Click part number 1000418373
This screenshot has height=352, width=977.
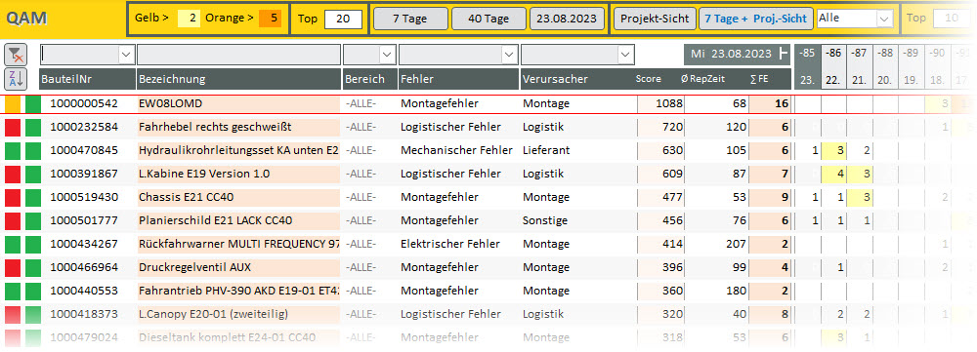(84, 315)
